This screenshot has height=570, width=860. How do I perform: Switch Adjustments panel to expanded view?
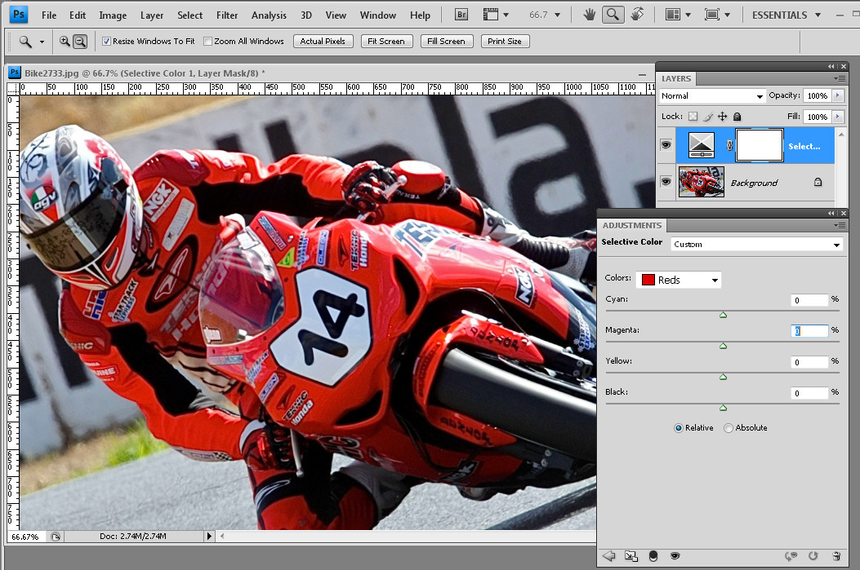(x=631, y=556)
